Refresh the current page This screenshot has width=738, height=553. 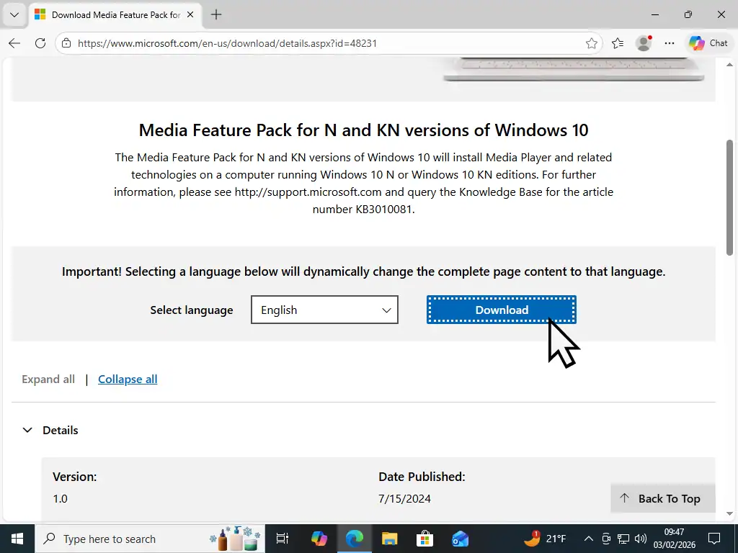tap(40, 43)
